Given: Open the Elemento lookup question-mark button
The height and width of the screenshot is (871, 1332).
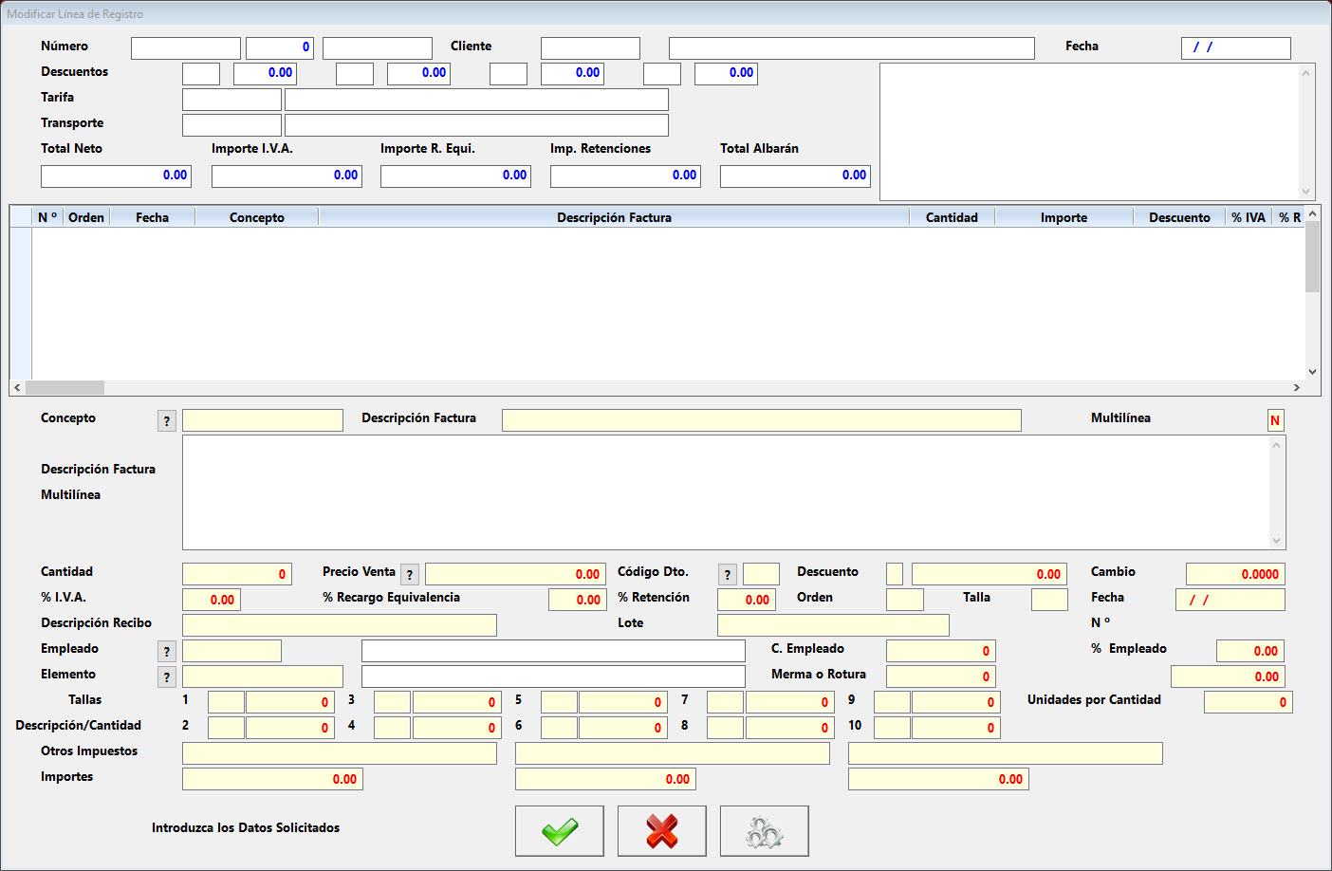Looking at the screenshot, I should click(x=167, y=677).
